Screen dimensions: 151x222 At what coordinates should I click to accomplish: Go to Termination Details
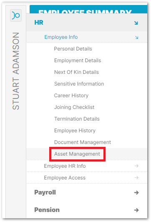77,119
